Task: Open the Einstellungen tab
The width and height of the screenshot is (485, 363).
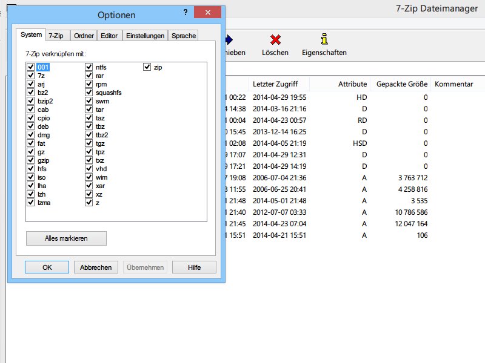Action: [x=145, y=36]
